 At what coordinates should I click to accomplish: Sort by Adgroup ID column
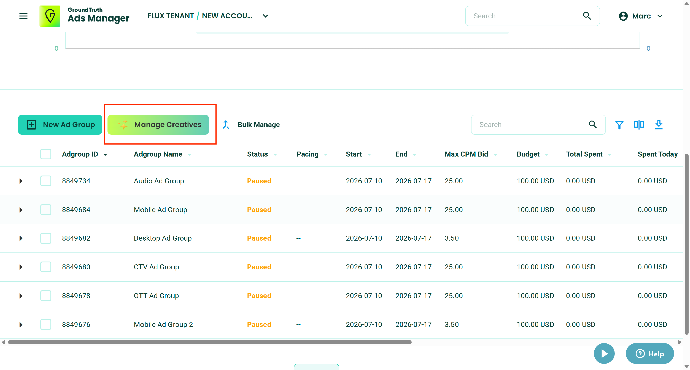[85, 154]
